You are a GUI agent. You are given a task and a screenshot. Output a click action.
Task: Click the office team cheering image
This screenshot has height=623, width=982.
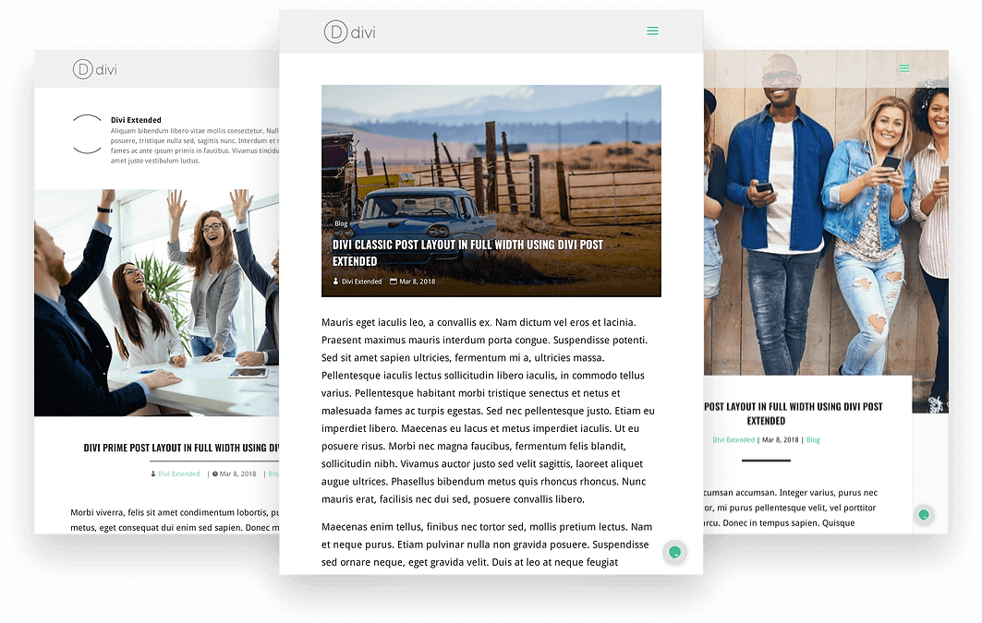(x=156, y=303)
